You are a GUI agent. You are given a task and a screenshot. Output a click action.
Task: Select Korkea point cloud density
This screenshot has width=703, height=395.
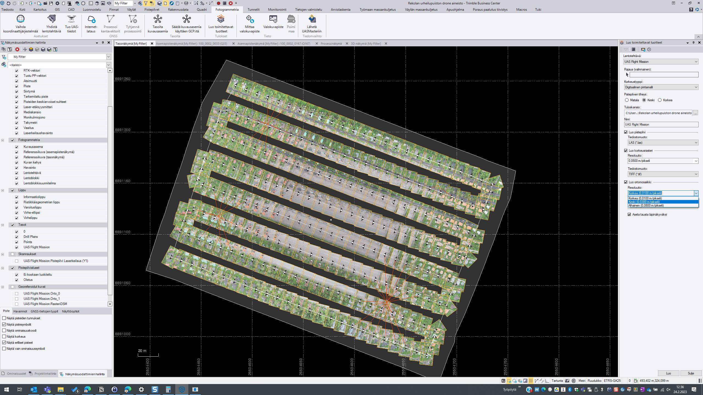[660, 100]
